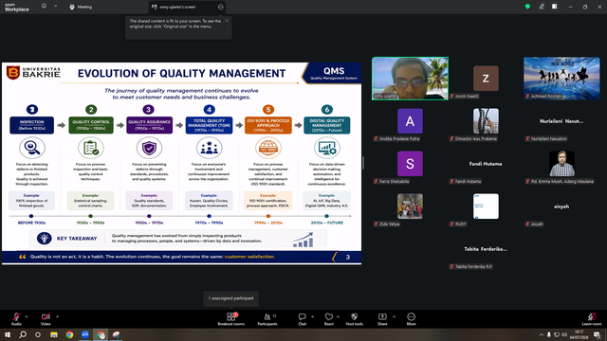Click Digital Quality Management stage box
This screenshot has height=341, width=607.
tap(327, 125)
